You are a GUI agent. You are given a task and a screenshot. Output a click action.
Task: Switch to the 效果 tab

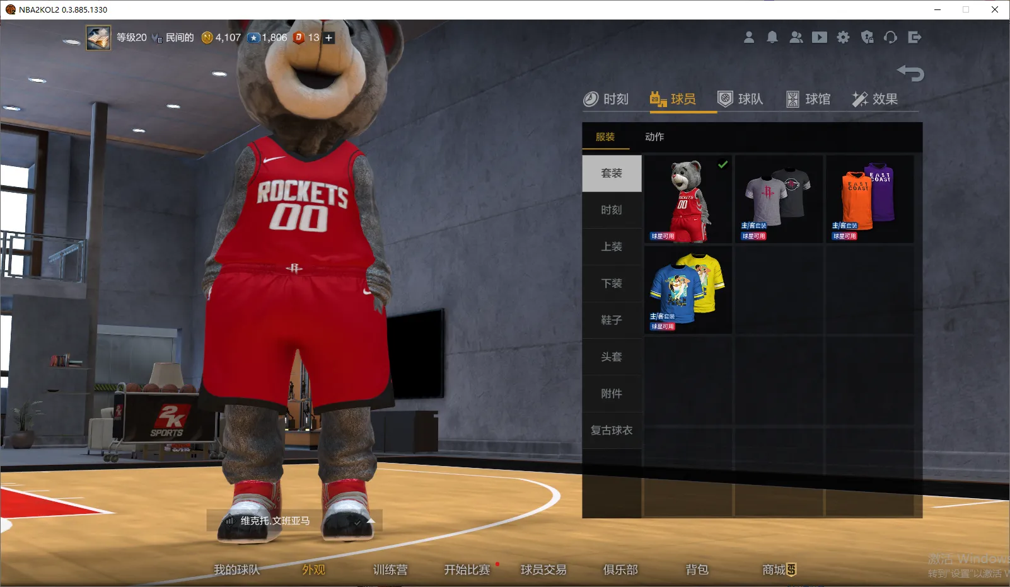tap(874, 99)
